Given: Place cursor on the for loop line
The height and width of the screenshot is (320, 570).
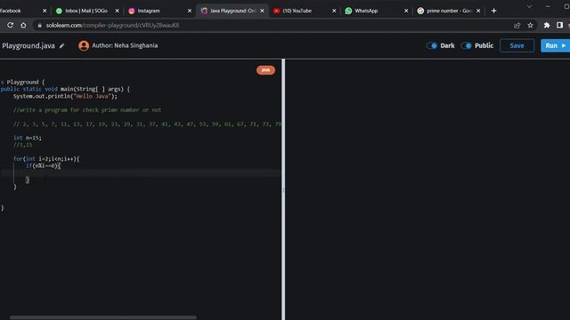Looking at the screenshot, I should [46, 158].
